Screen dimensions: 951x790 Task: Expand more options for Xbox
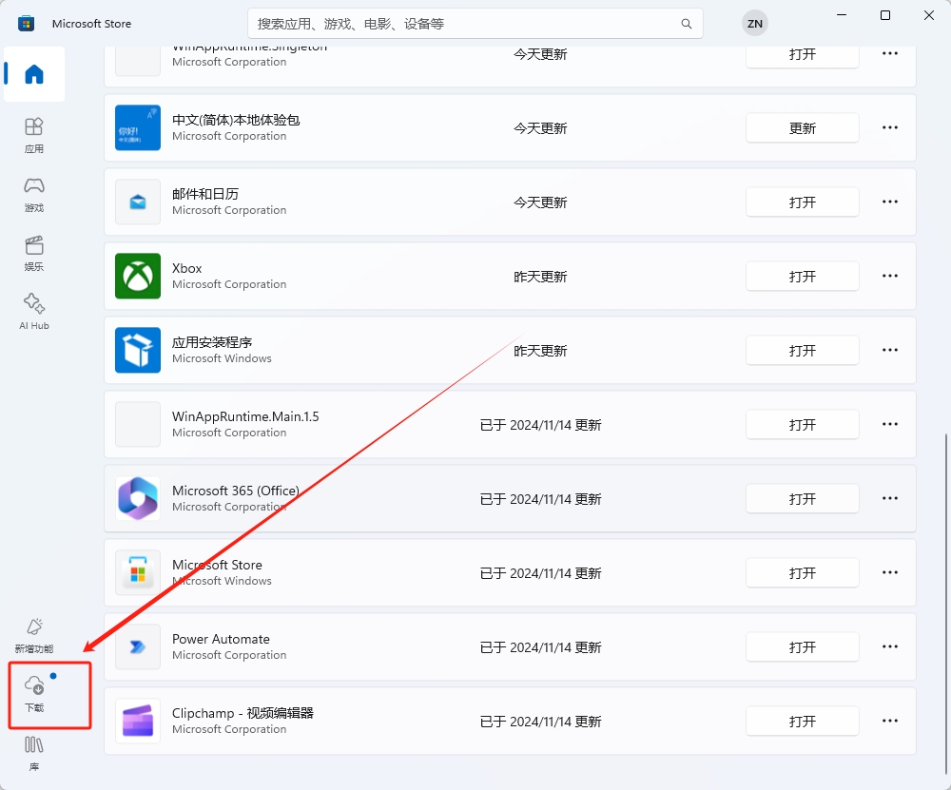pos(890,276)
